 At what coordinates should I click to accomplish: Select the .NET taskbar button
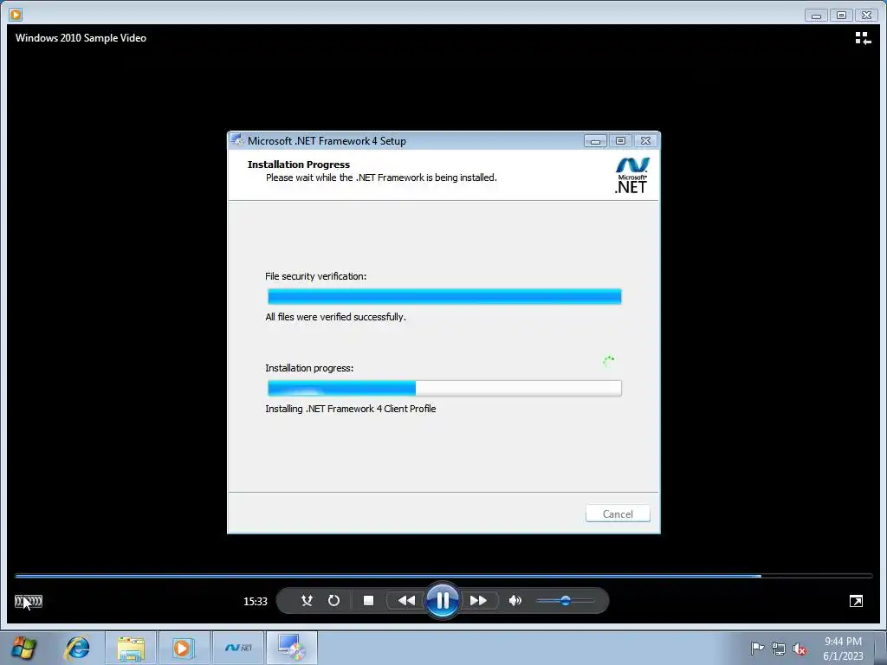pyautogui.click(x=238, y=648)
